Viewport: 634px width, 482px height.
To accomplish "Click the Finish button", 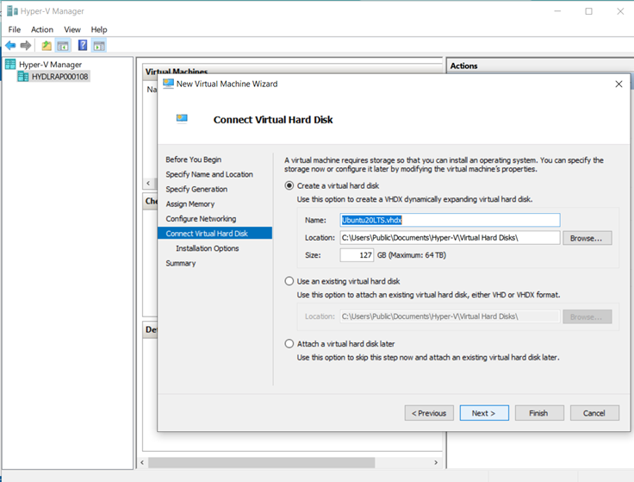I will click(539, 413).
